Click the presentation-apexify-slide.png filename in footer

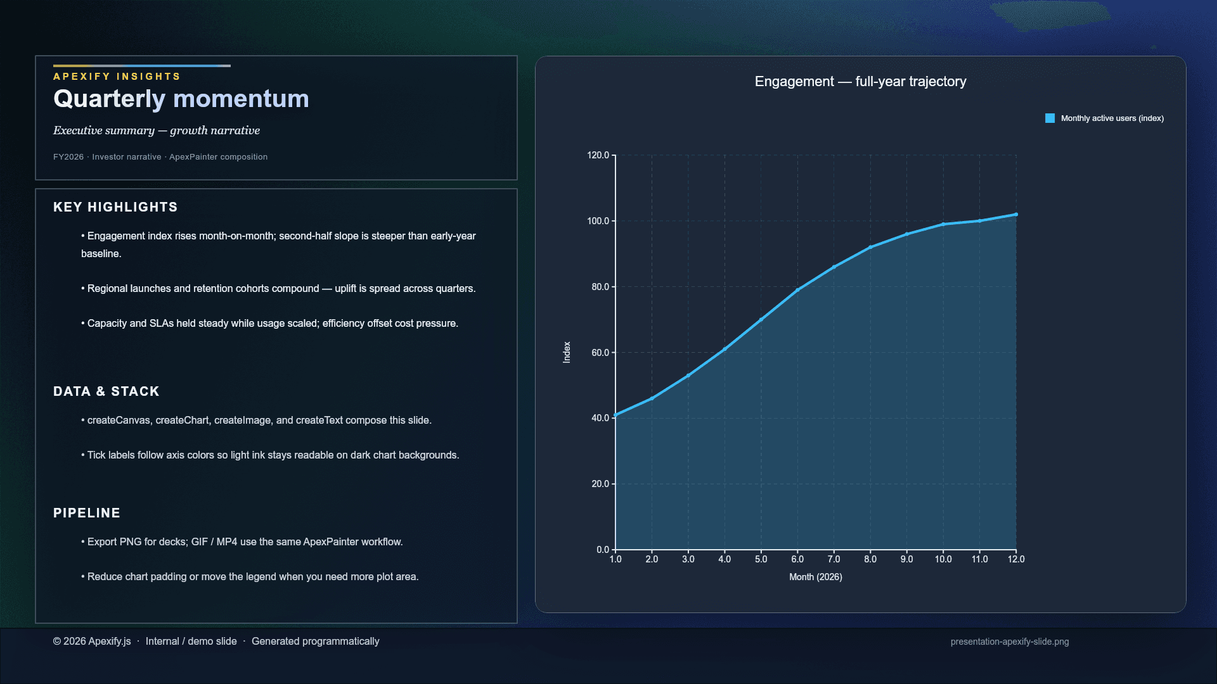[x=1010, y=642]
